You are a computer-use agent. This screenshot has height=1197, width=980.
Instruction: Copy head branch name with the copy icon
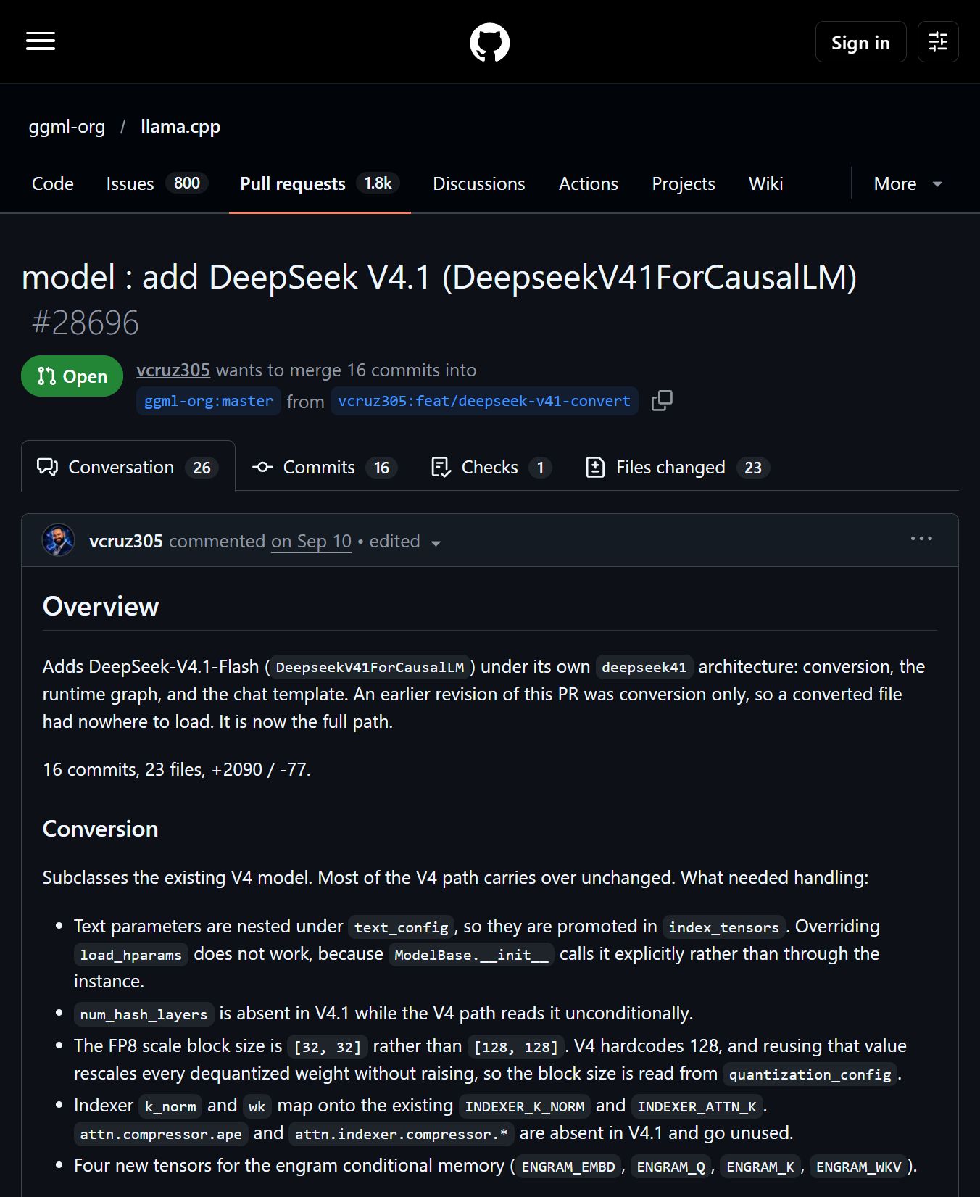coord(662,401)
